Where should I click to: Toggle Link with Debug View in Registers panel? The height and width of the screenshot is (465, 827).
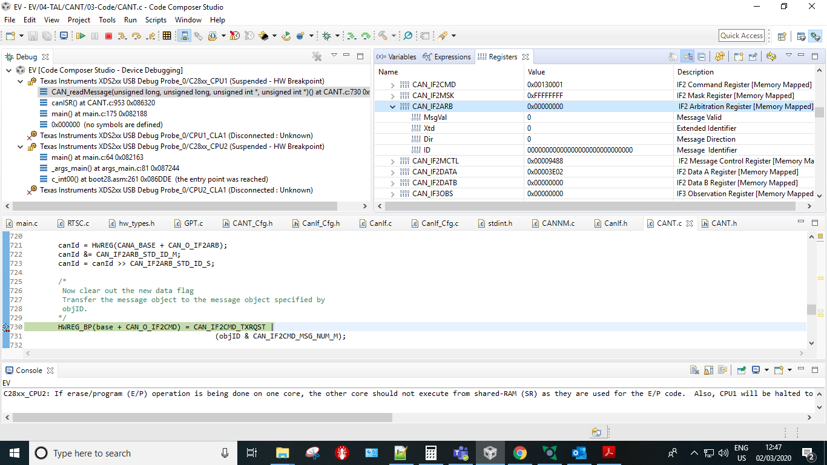click(688, 56)
